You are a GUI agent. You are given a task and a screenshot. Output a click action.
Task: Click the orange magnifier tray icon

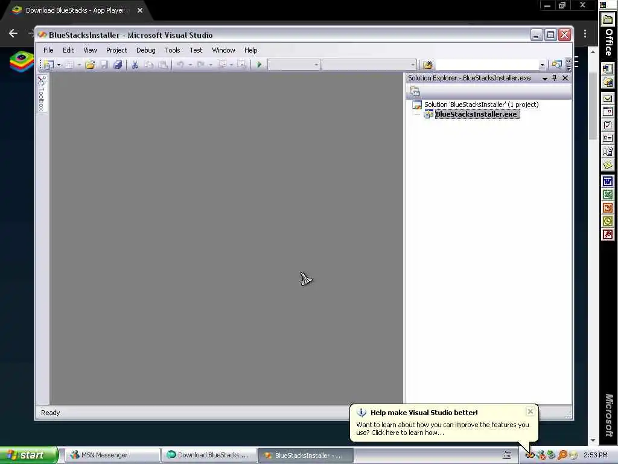coord(562,456)
